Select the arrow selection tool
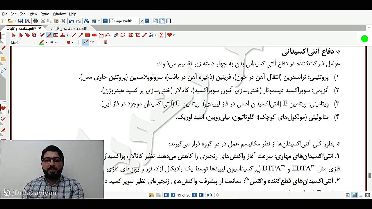This screenshot has width=372, height=209. [14, 35]
